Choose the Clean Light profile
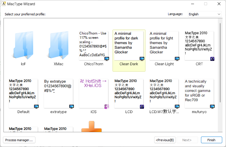Viewport: 226px width, 147px height. [164, 46]
